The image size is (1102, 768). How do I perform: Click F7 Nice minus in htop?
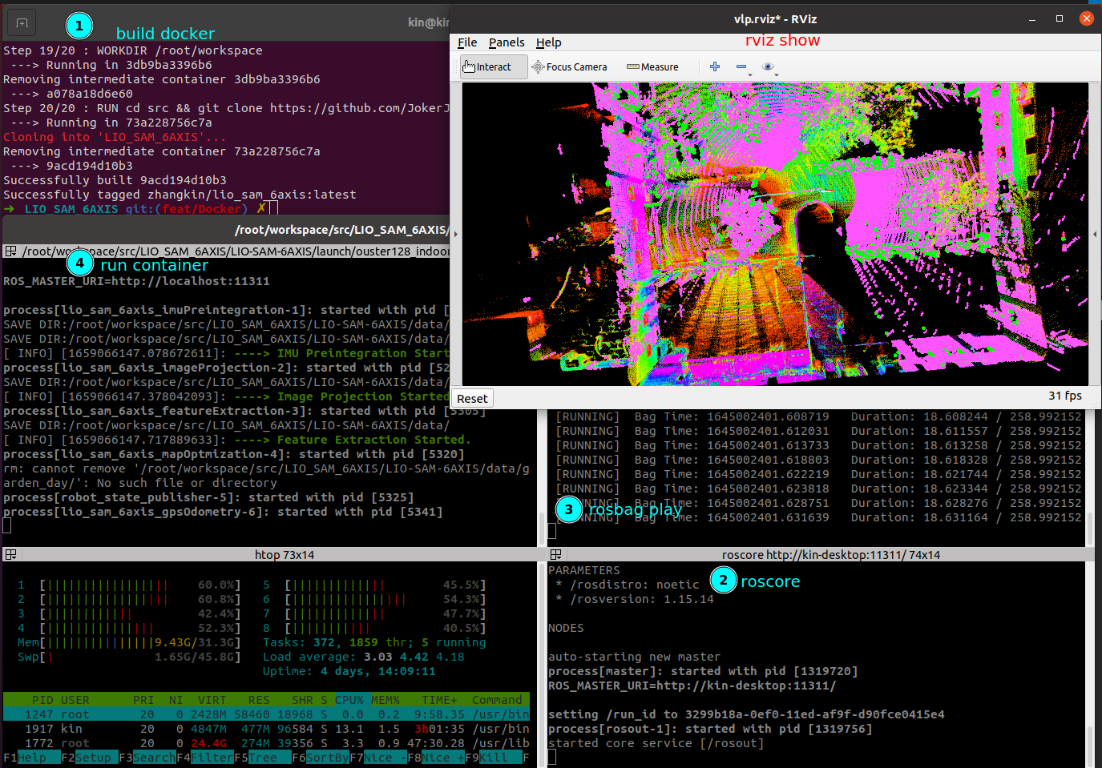(378, 758)
